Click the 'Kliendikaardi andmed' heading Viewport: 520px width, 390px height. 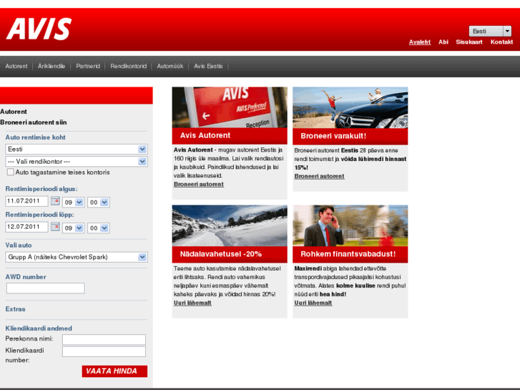[39, 328]
